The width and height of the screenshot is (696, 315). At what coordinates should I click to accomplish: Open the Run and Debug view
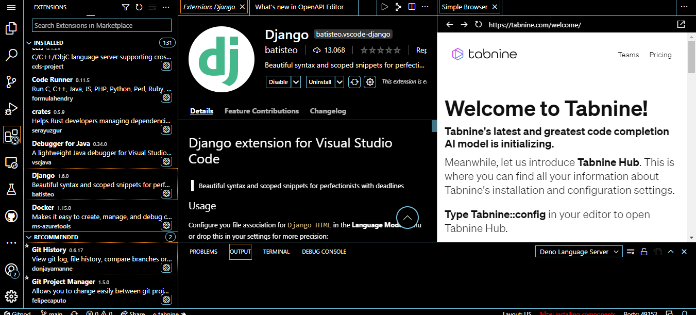pyautogui.click(x=11, y=108)
